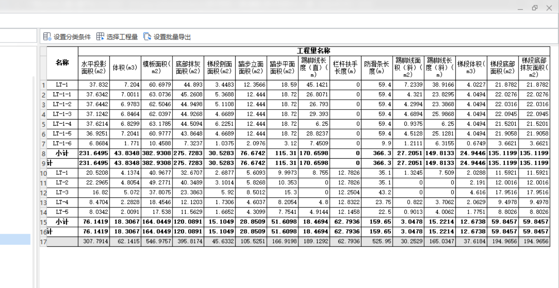559x288 pixels.
Task: Click name cell LT-1-2
Action: coord(62,105)
